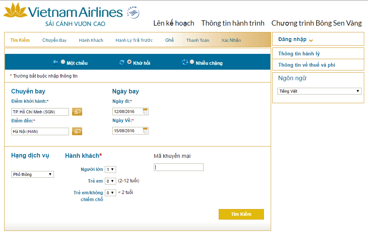Click the one-way arrow icon
The height and width of the screenshot is (232, 368).
click(x=55, y=62)
